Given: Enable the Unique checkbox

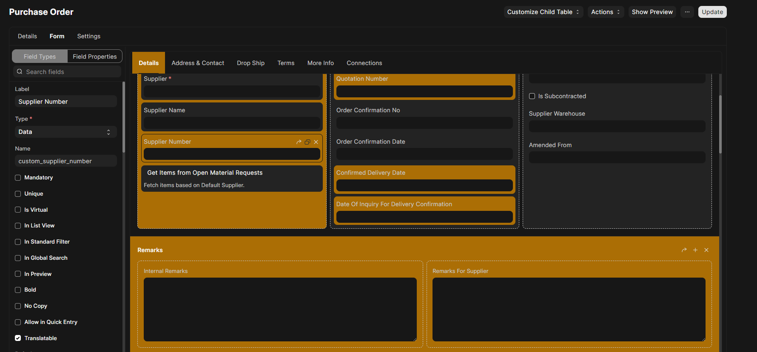Looking at the screenshot, I should coord(18,194).
